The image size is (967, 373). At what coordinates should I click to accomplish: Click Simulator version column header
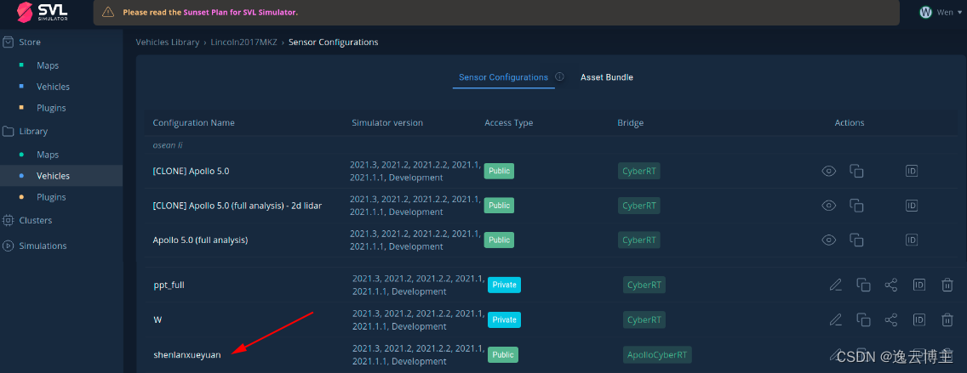pyautogui.click(x=387, y=122)
